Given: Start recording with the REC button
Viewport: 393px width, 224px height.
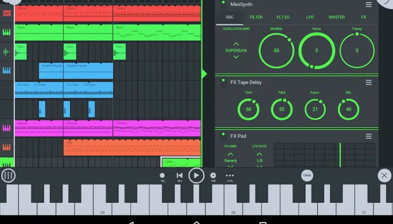Looking at the screenshot, I should [162, 177].
